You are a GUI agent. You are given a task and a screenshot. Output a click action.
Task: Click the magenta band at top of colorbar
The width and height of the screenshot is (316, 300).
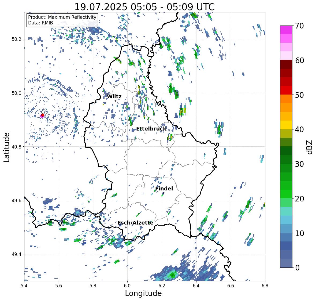(286, 30)
